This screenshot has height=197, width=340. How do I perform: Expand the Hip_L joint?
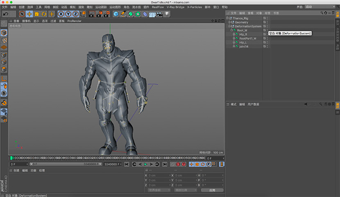click(x=234, y=42)
